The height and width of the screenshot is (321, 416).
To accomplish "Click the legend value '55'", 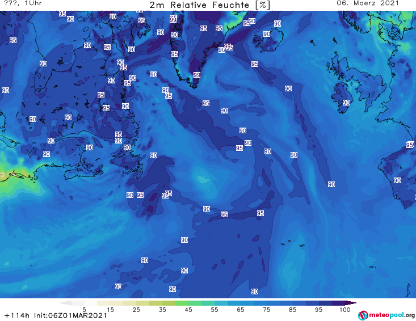I will pyautogui.click(x=215, y=310).
